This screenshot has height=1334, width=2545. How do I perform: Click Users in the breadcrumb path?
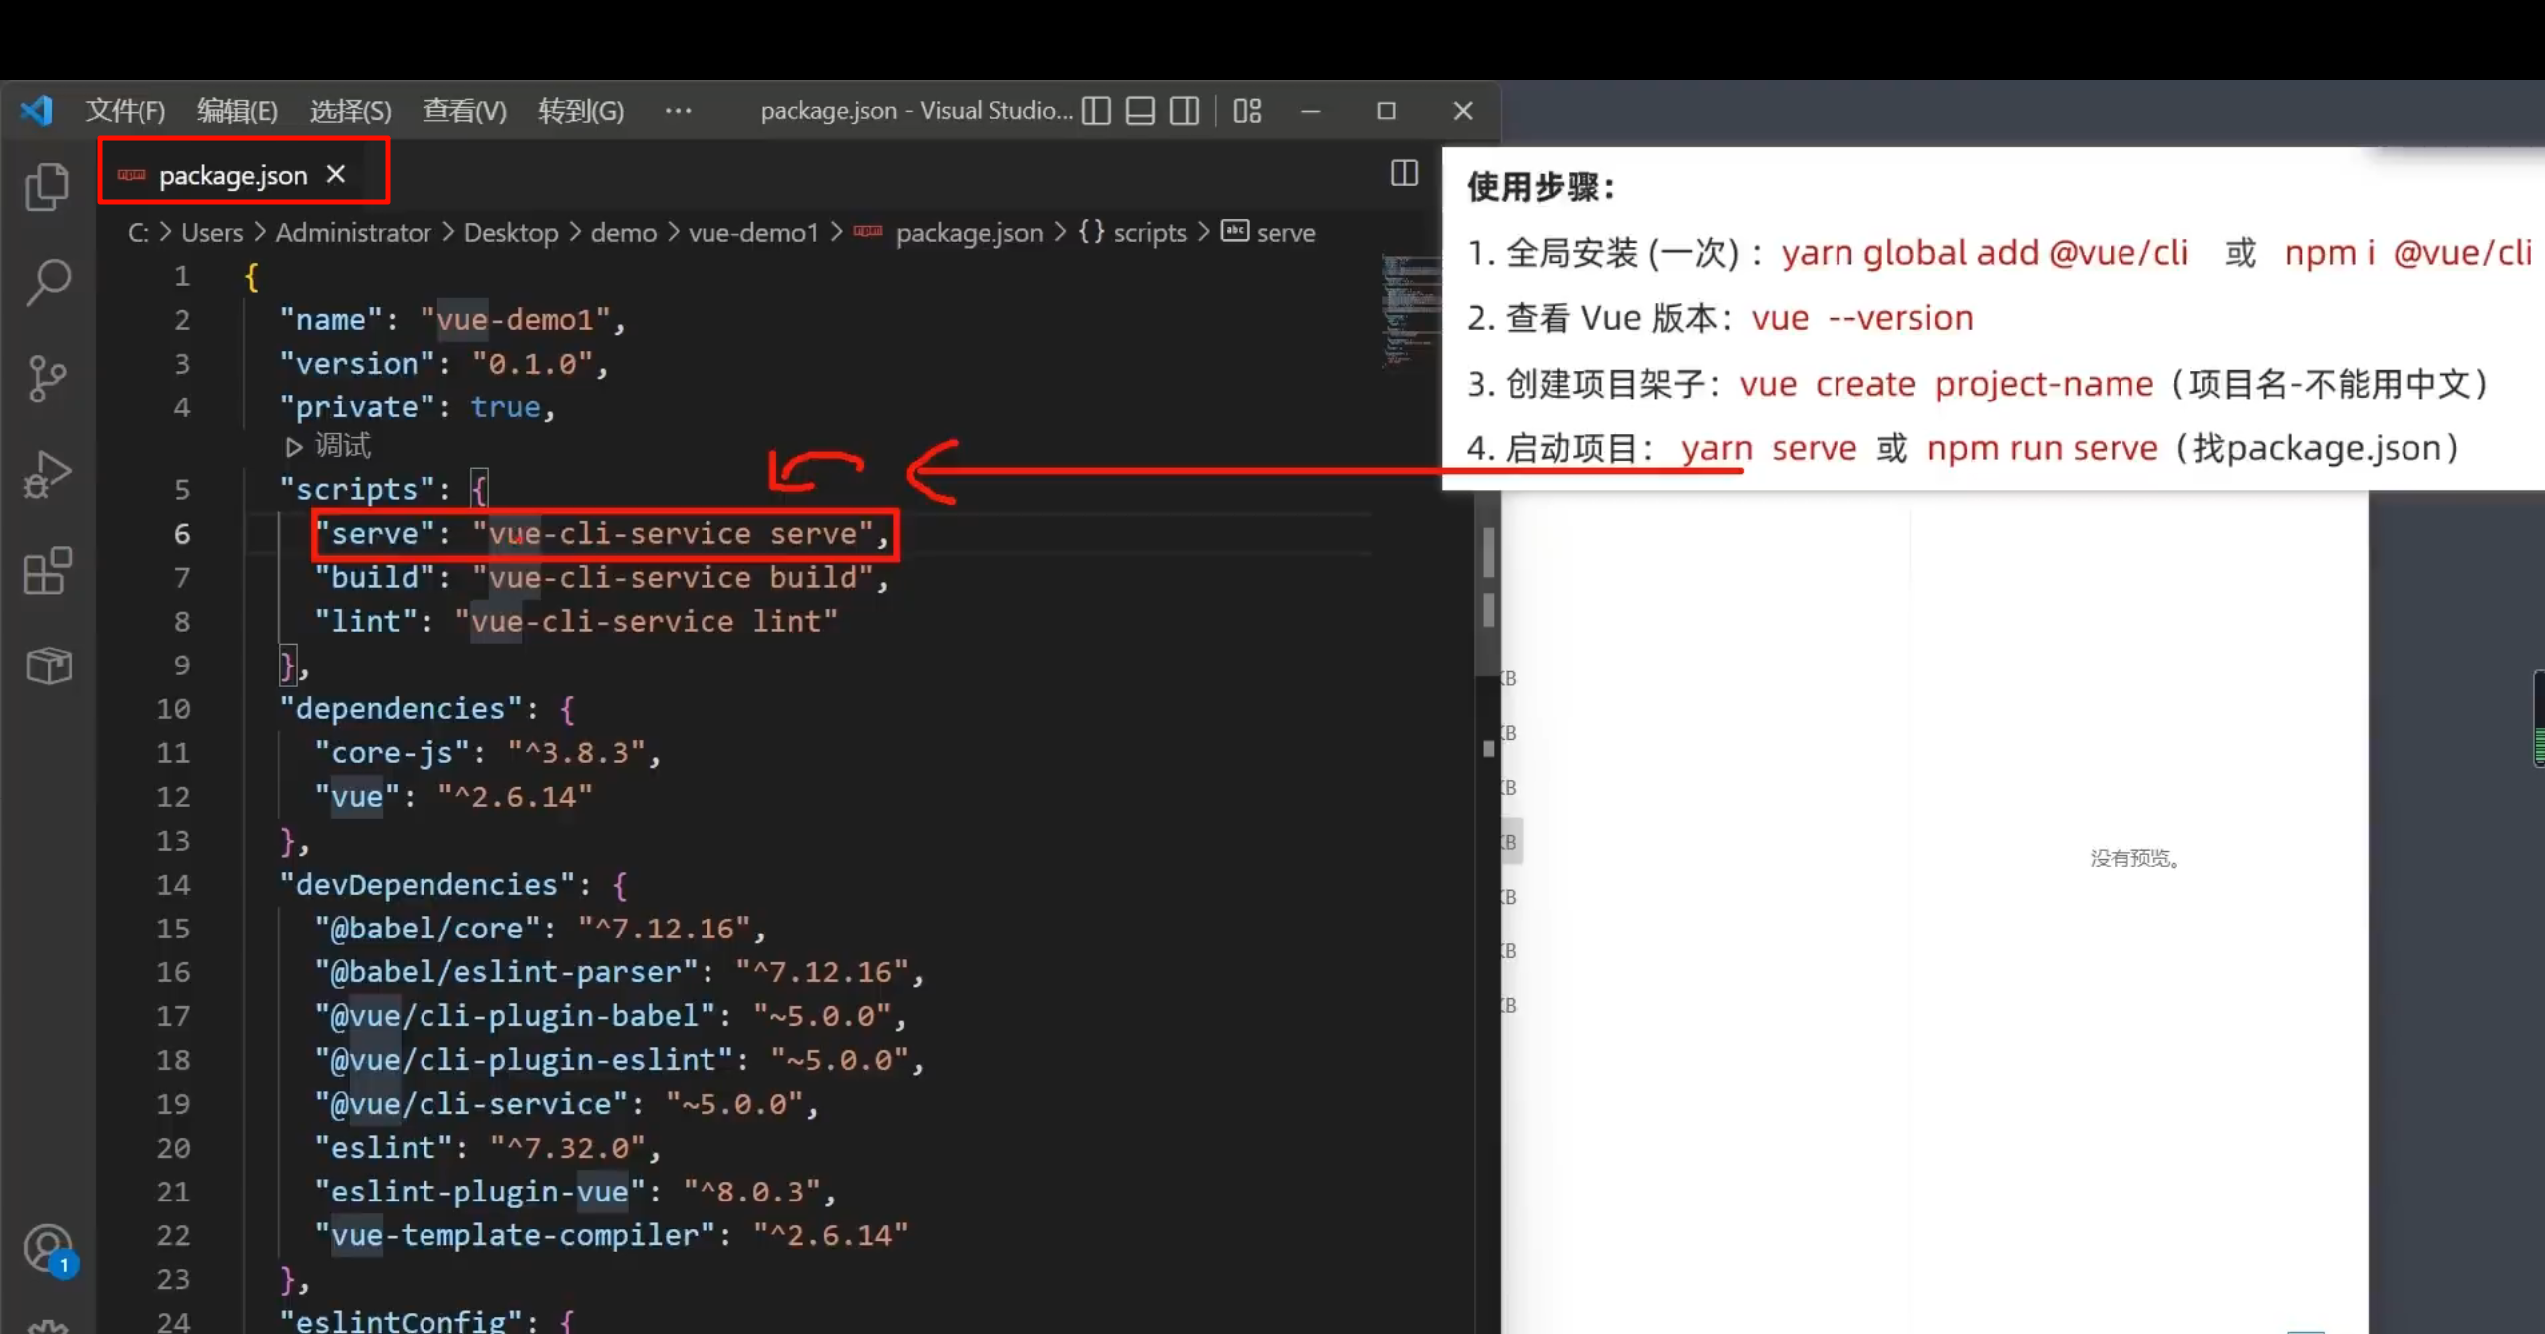tap(212, 232)
